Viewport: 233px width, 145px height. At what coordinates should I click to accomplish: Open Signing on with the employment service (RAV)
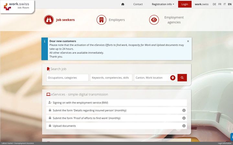pyautogui.click(x=116, y=103)
